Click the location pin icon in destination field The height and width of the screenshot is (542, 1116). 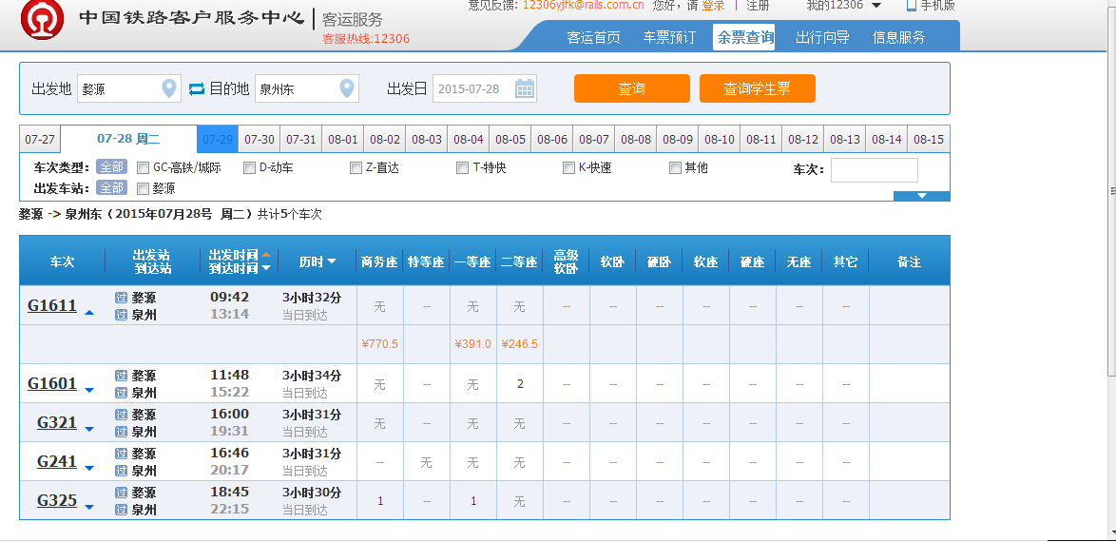347,89
